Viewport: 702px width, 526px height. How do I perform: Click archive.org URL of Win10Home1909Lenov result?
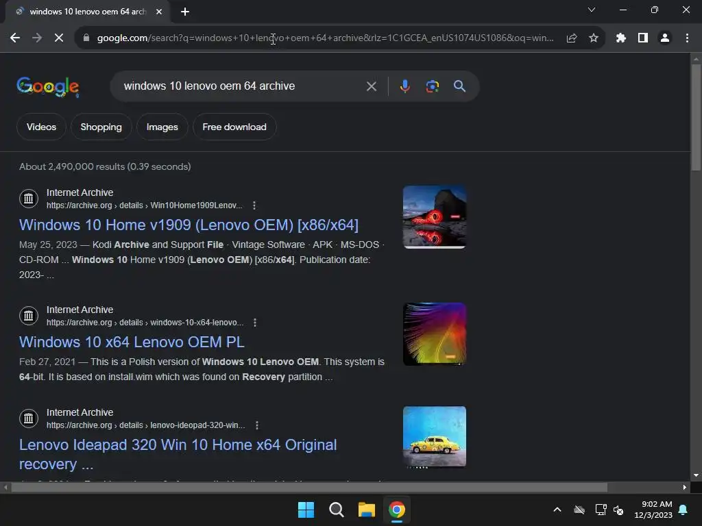pos(144,205)
